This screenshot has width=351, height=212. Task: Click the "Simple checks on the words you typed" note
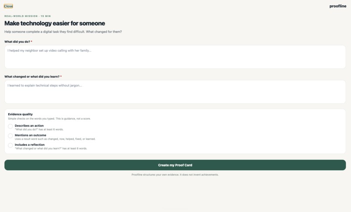tap(49, 119)
